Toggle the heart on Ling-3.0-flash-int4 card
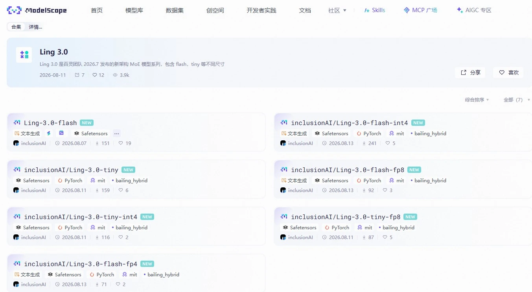The width and height of the screenshot is (532, 292). pyautogui.click(x=388, y=143)
